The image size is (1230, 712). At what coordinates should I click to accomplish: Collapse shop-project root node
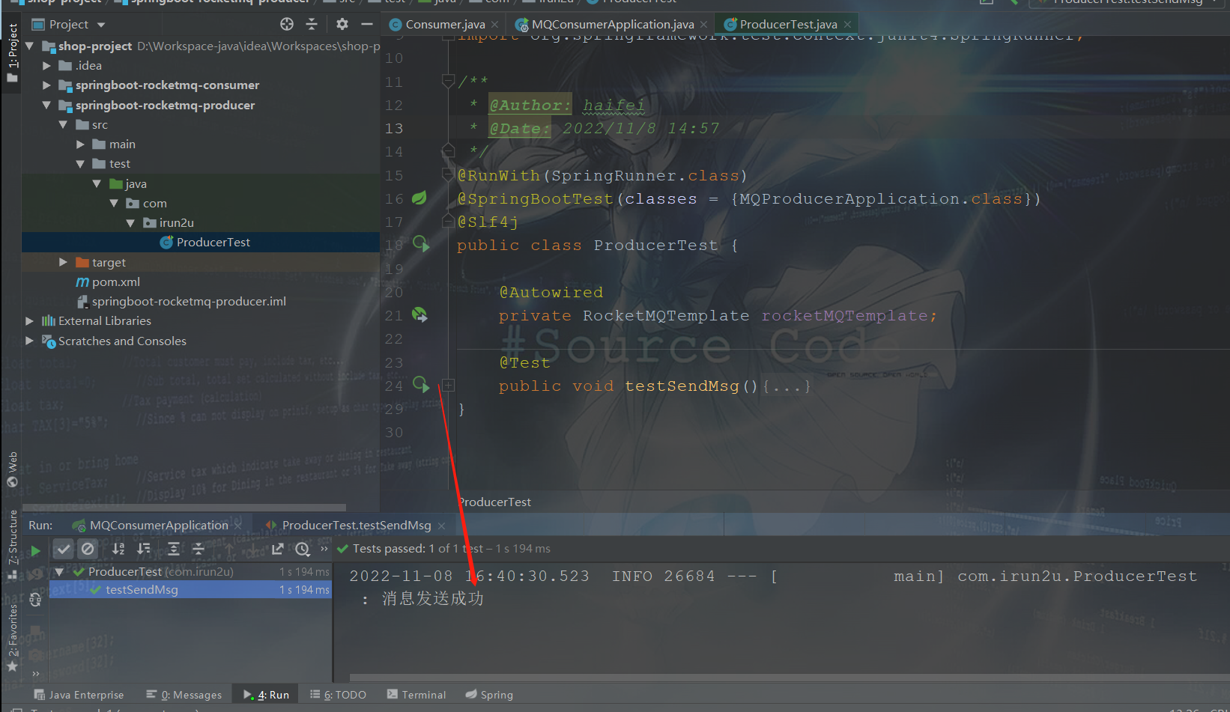(29, 46)
